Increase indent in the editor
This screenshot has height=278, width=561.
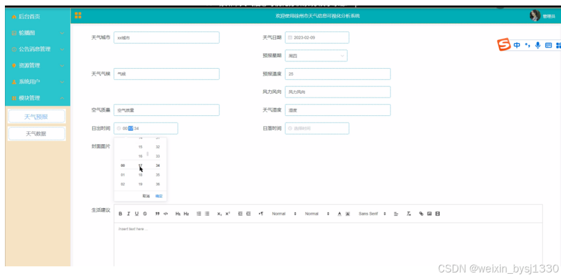249,214
